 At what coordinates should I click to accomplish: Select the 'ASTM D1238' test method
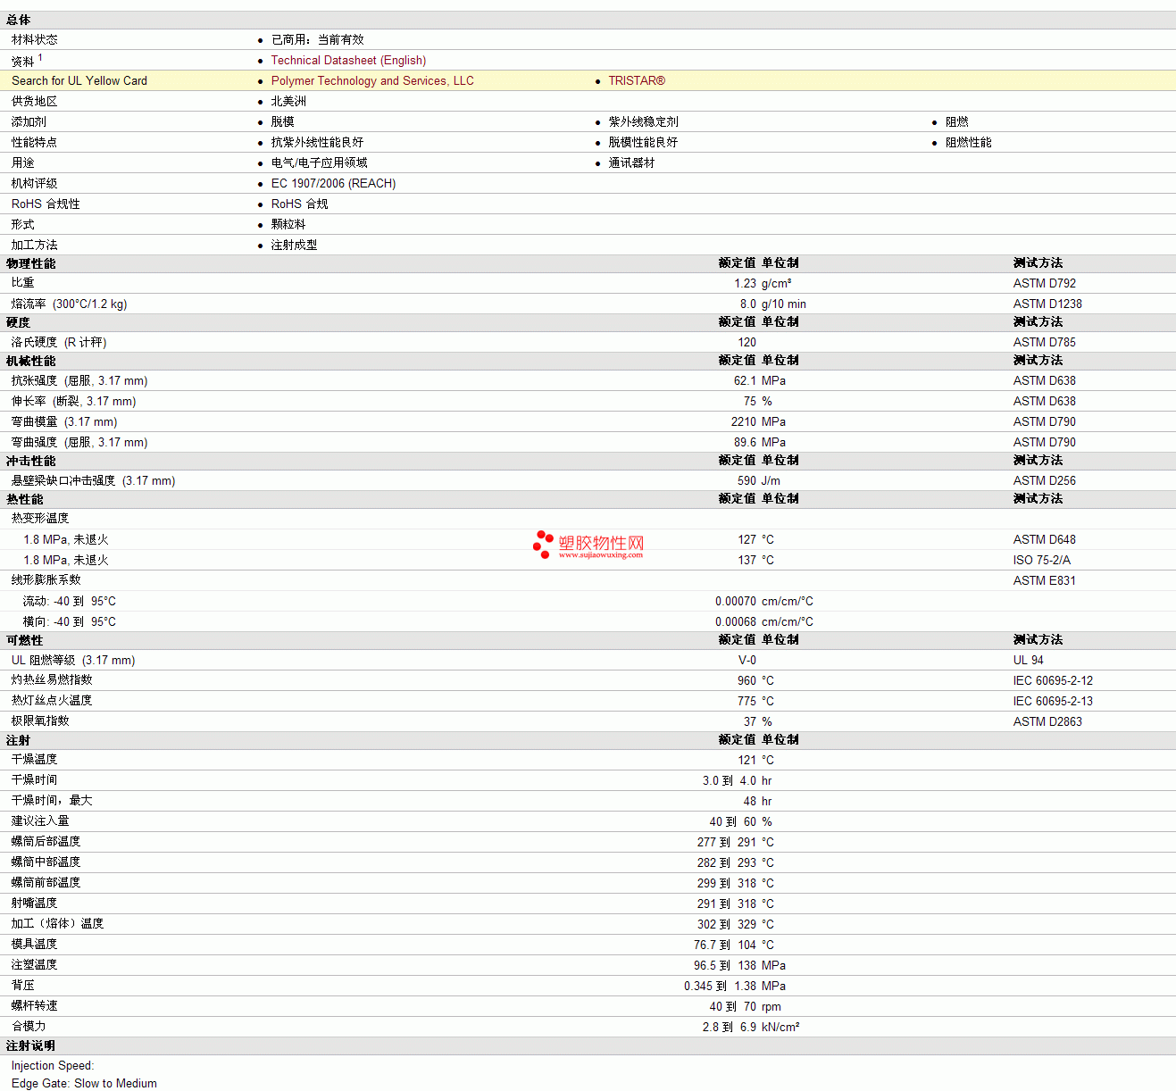pyautogui.click(x=1047, y=304)
